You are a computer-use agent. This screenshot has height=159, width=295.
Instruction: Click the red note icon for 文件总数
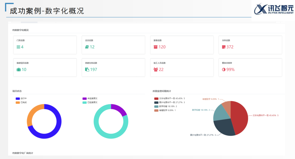(224, 47)
